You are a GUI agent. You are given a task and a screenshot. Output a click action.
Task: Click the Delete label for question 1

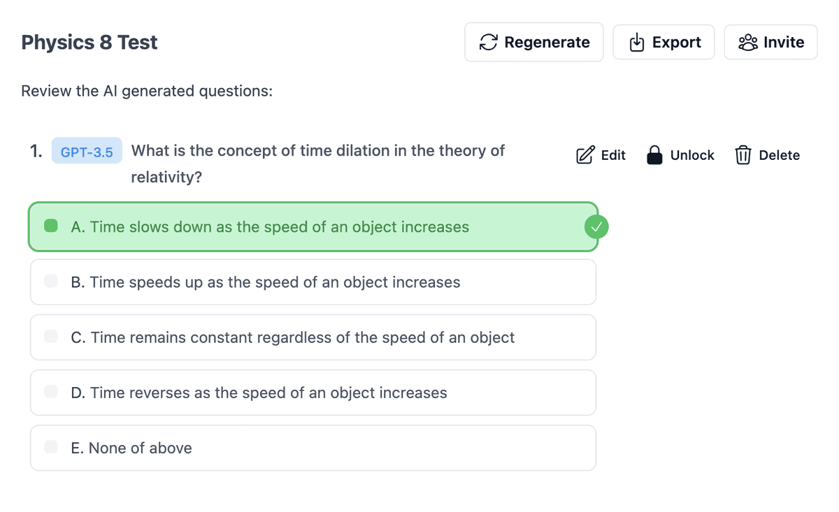coord(781,154)
